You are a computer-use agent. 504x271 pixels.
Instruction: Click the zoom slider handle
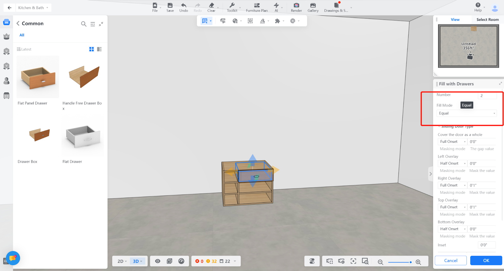point(410,262)
